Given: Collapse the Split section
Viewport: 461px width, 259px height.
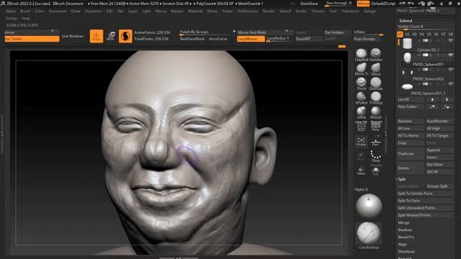Looking at the screenshot, I should (402, 179).
